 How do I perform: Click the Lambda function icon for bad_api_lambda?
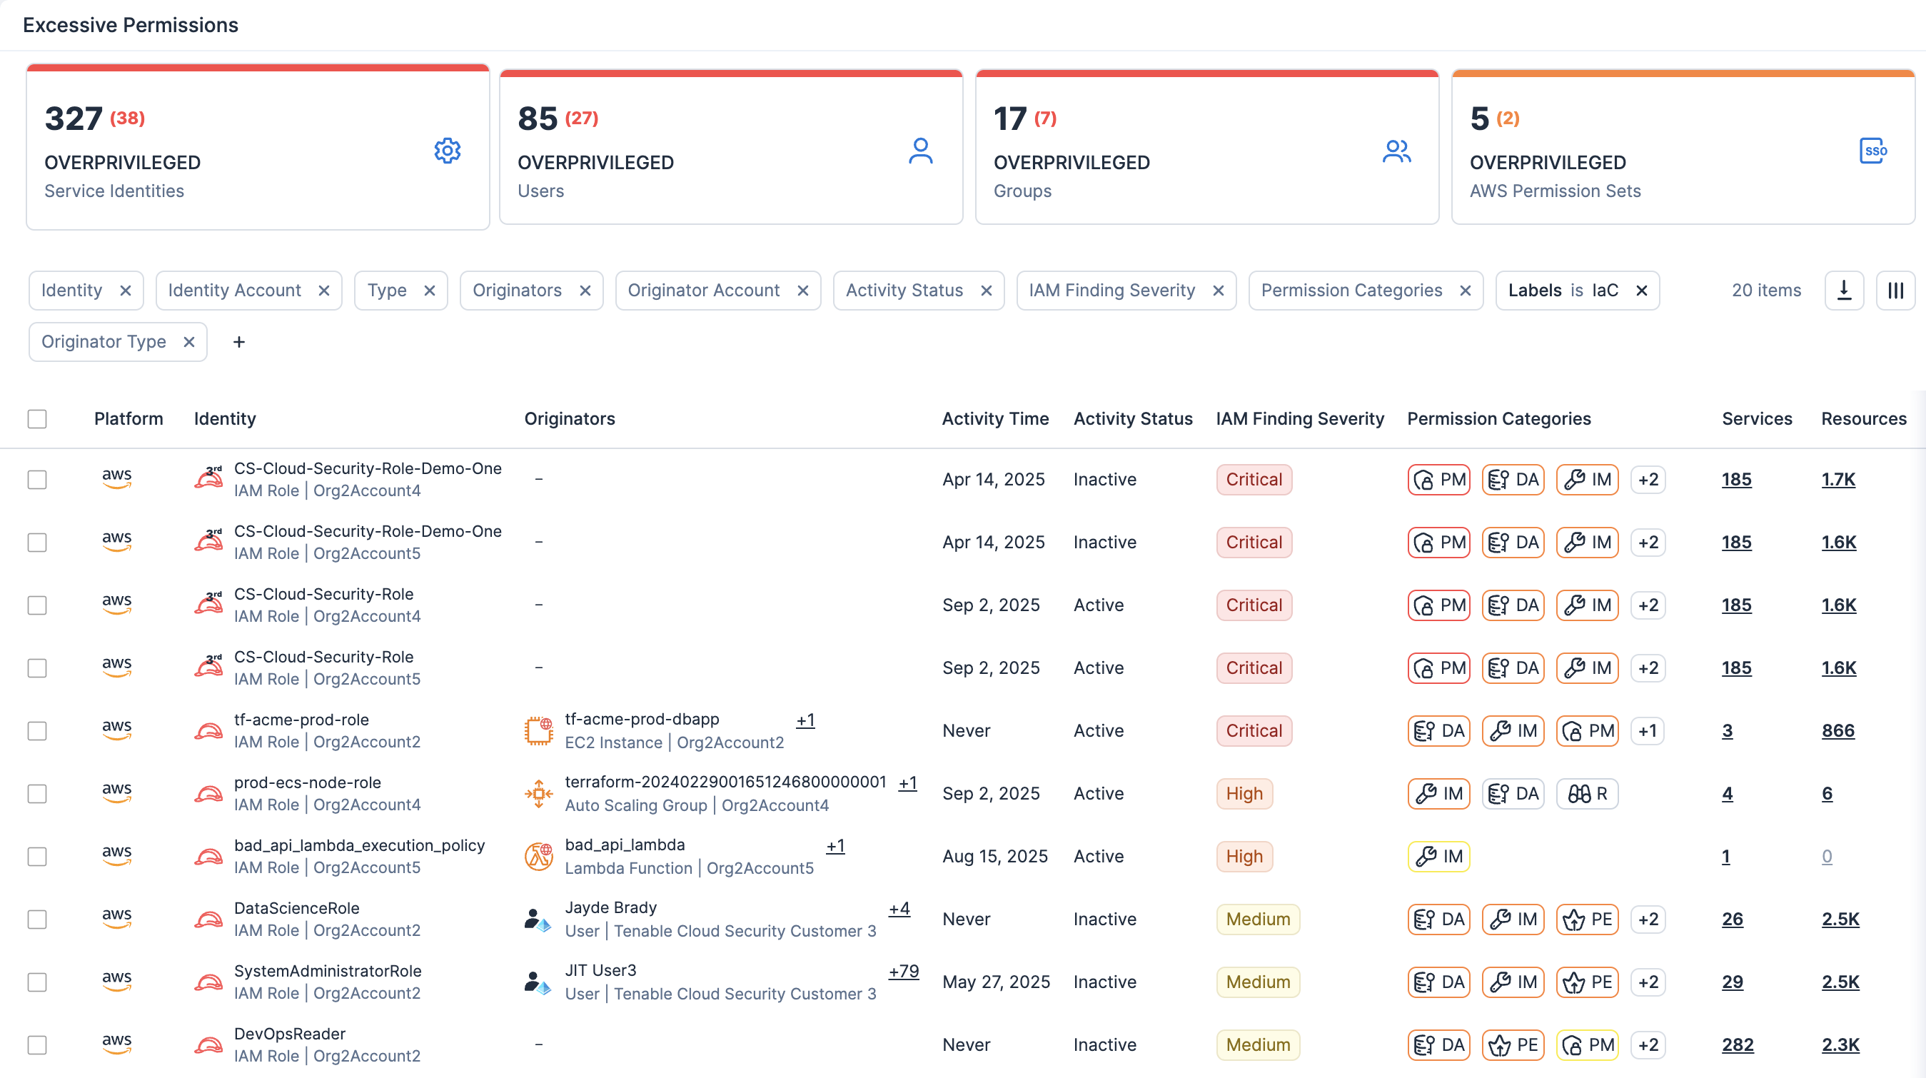pos(538,856)
